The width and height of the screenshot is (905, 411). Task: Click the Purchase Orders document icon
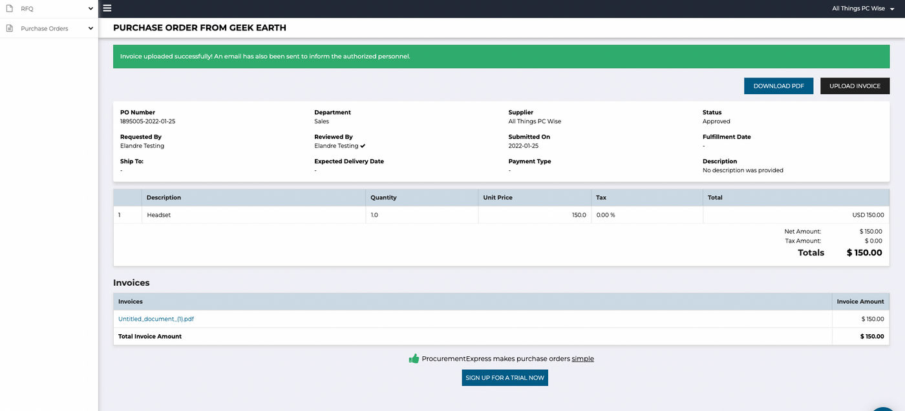point(10,28)
